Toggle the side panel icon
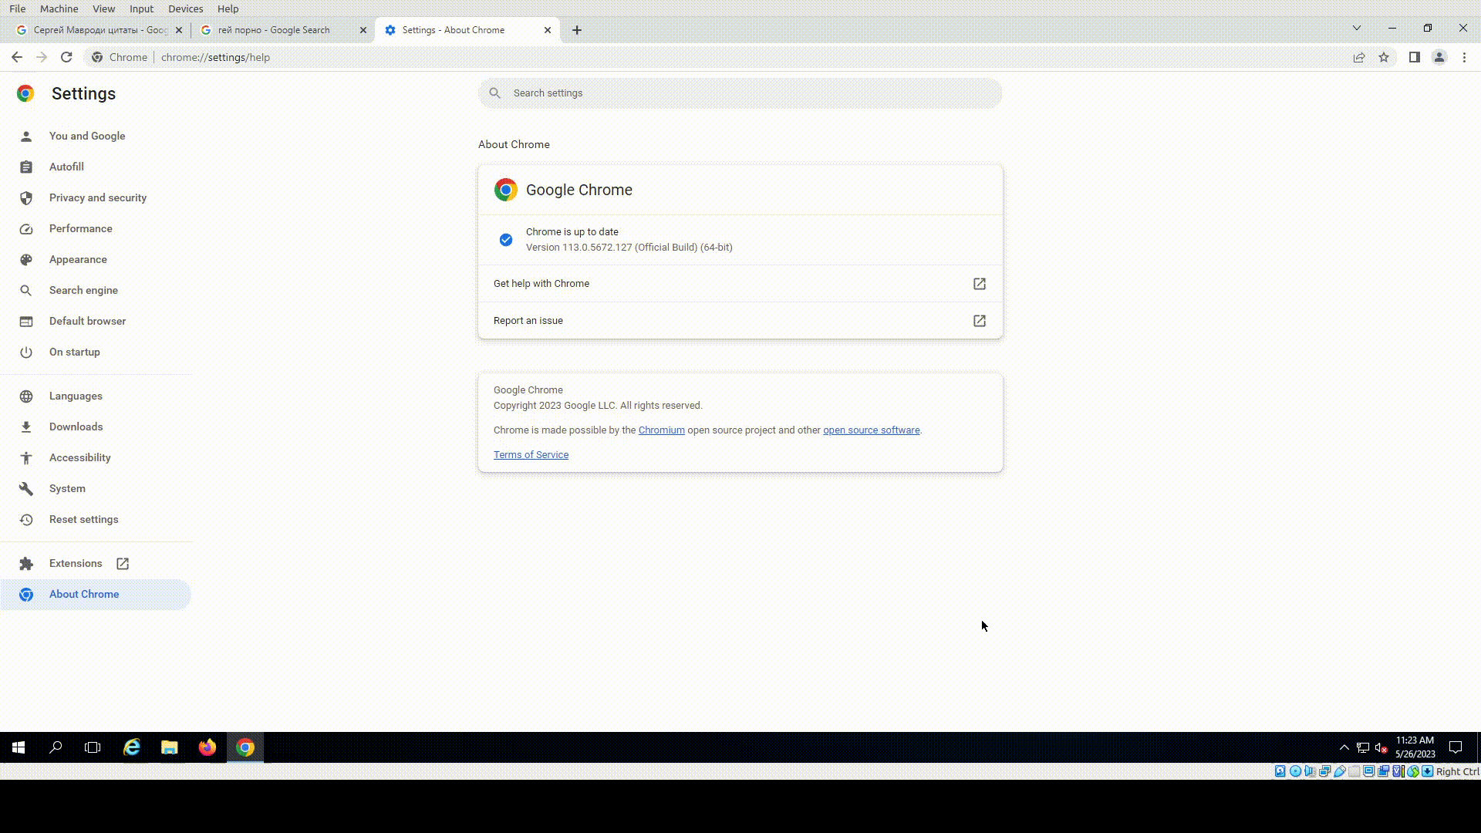Screen dimensions: 1481x833 (1414, 57)
